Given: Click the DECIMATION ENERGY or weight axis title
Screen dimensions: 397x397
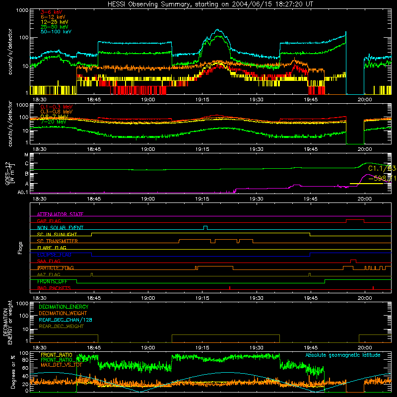Looking at the screenshot, I should click(x=7, y=322).
